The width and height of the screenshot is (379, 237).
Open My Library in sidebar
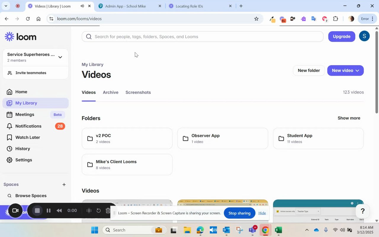(x=36, y=103)
